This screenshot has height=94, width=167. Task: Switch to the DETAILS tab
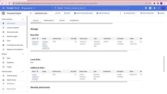point(36,20)
